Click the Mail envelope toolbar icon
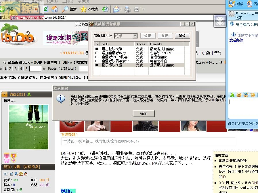The width and height of the screenshot is (258, 193). pyautogui.click(x=116, y=9)
